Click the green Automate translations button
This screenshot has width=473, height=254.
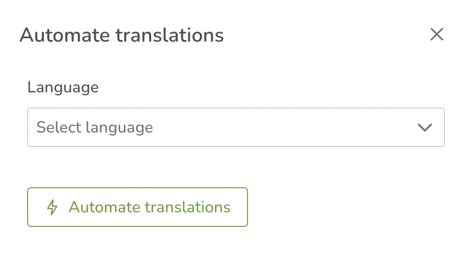[x=138, y=207]
